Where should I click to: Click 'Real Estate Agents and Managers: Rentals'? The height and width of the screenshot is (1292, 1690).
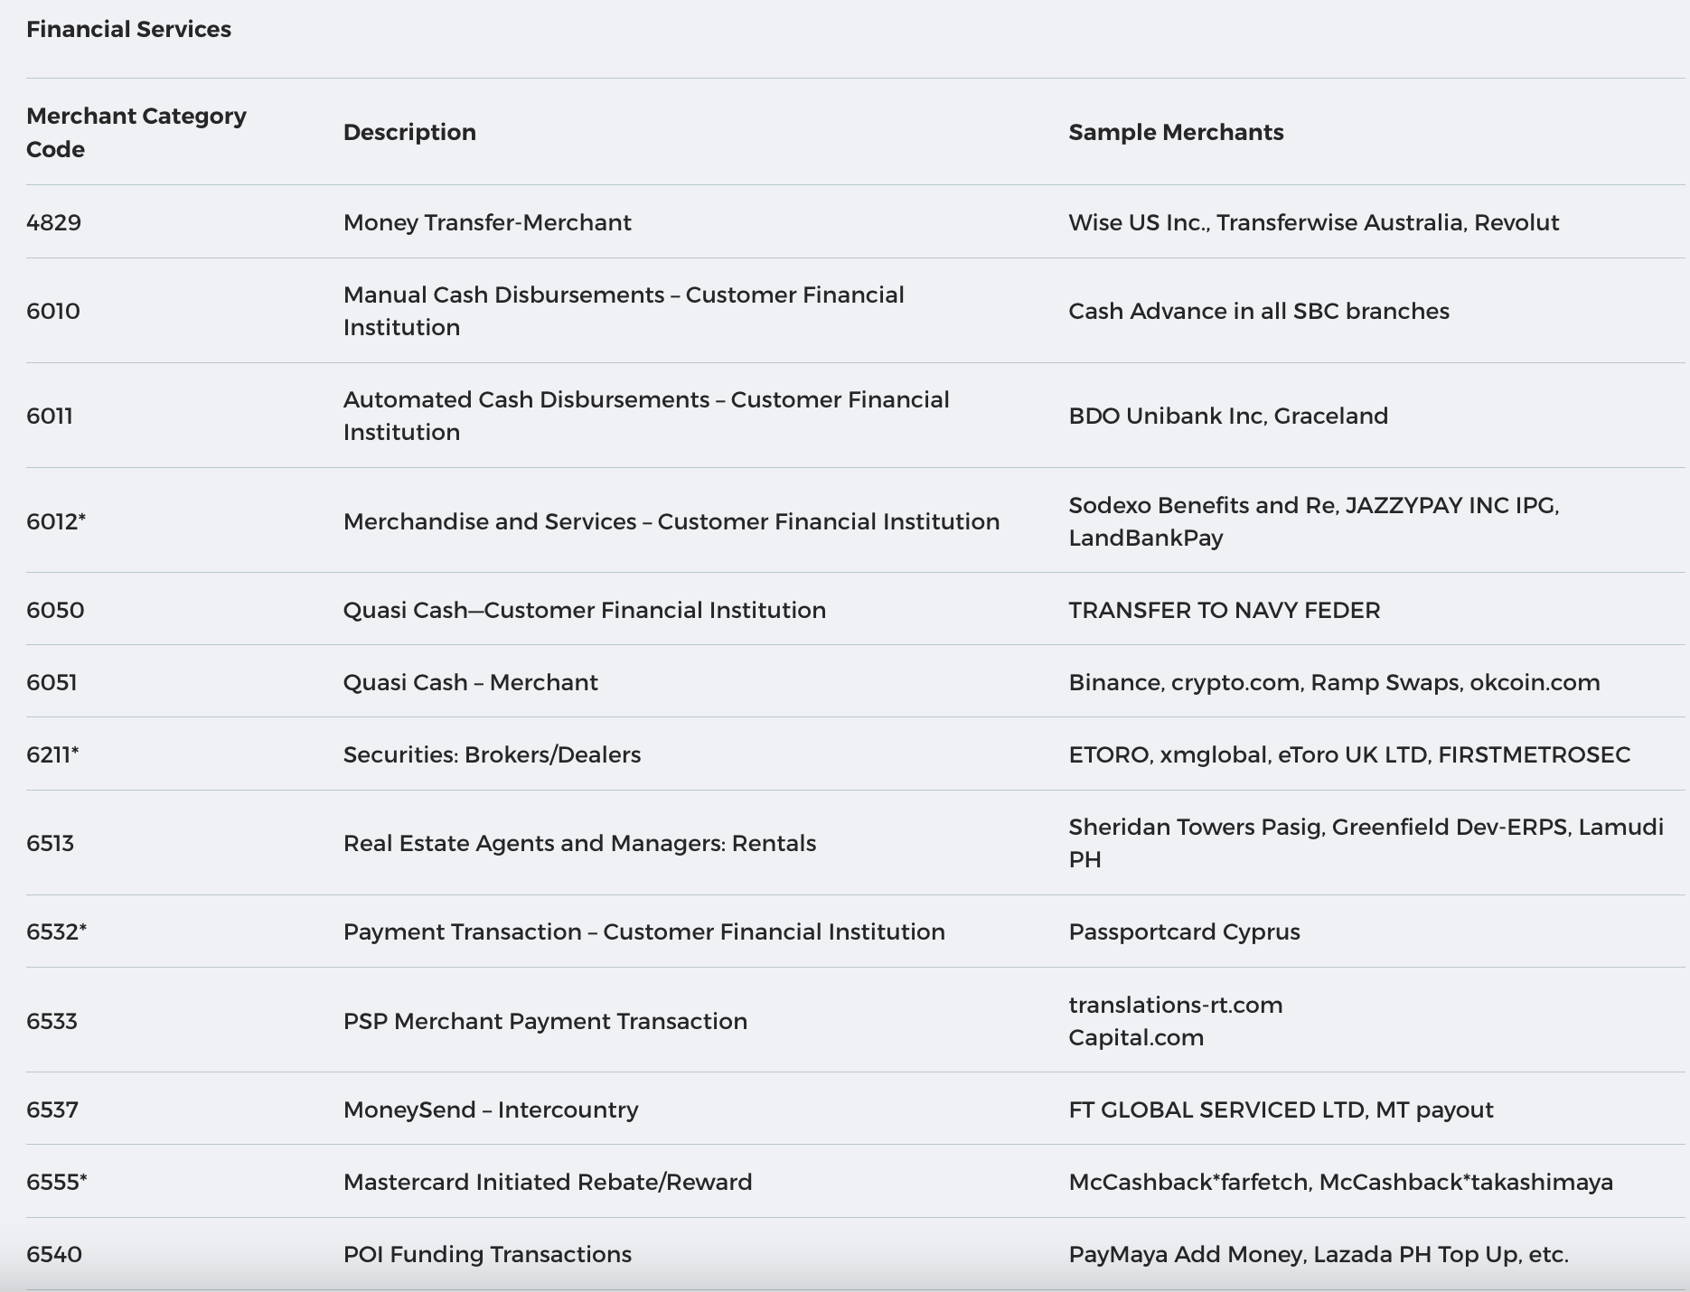(579, 843)
